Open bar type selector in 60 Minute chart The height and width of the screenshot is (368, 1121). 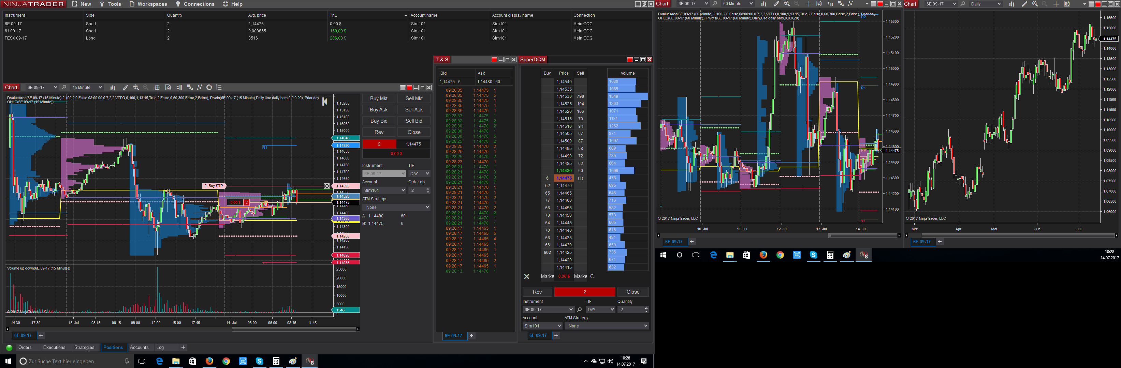(764, 4)
